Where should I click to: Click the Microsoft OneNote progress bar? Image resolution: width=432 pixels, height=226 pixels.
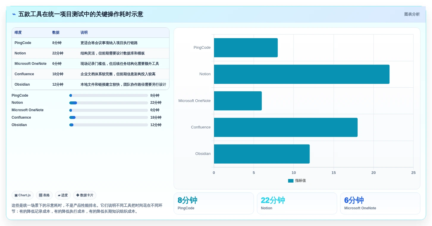[109, 110]
